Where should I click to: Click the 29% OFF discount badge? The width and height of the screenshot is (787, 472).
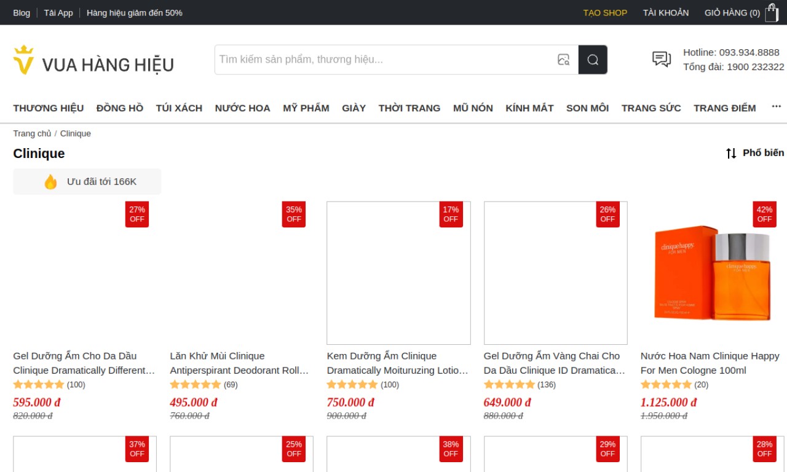607,449
